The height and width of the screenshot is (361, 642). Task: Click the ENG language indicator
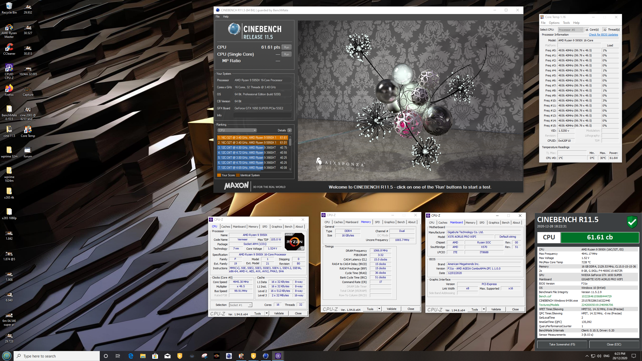click(x=606, y=356)
